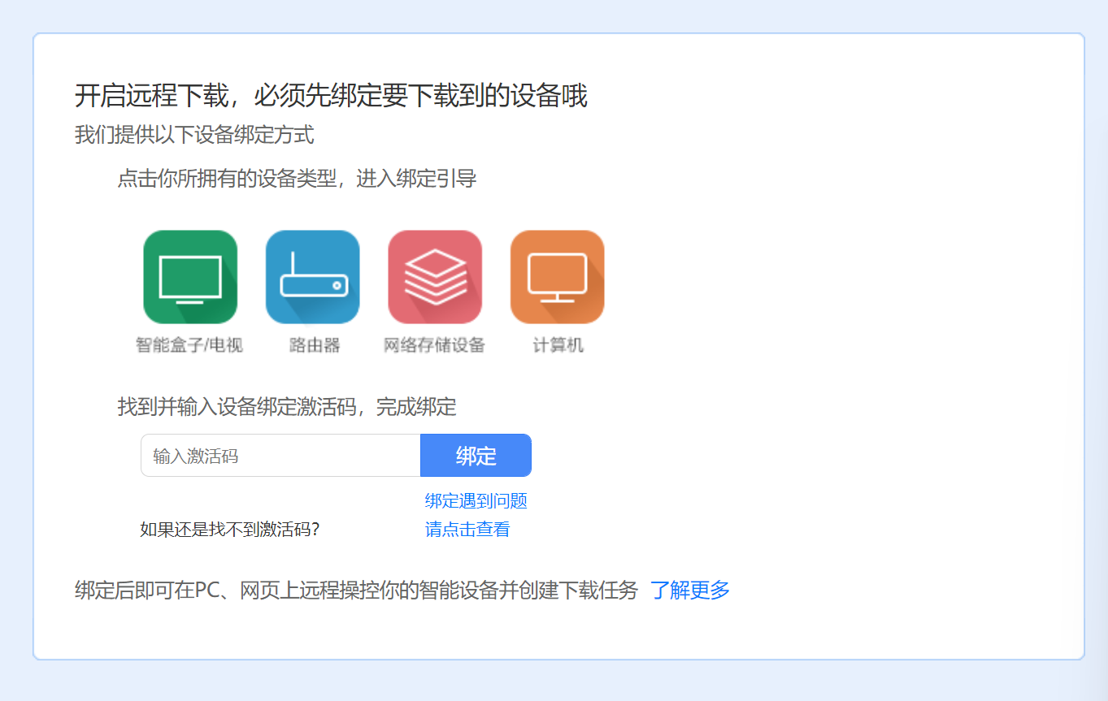Click the 网络存储设备 label text
The width and height of the screenshot is (1108, 701).
[435, 344]
